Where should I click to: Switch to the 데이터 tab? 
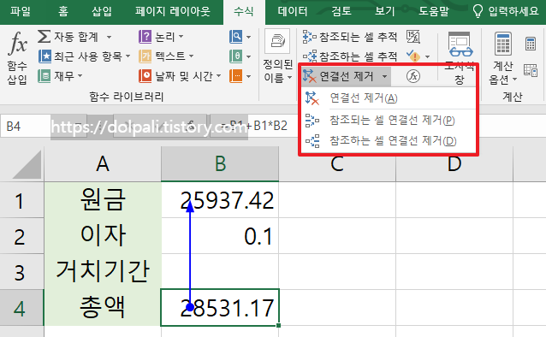pyautogui.click(x=293, y=11)
